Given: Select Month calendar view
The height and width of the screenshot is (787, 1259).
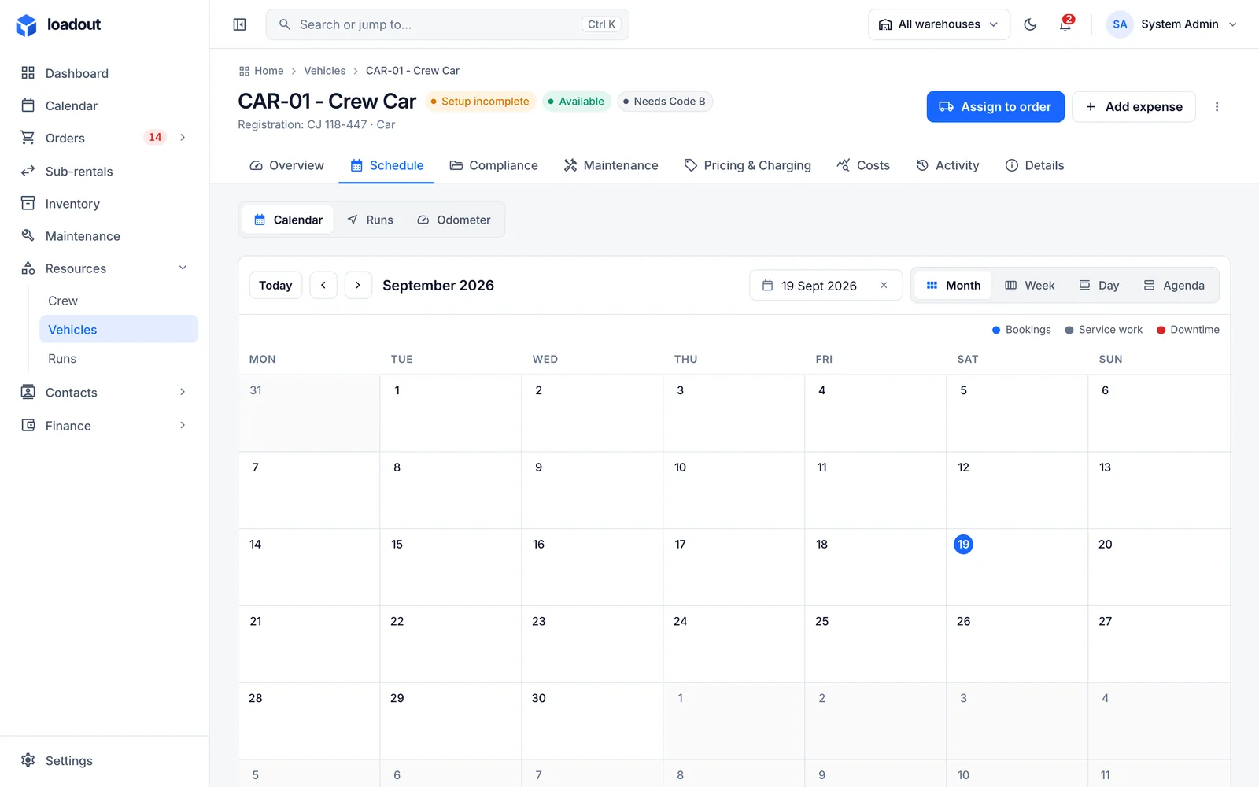Looking at the screenshot, I should 953,286.
